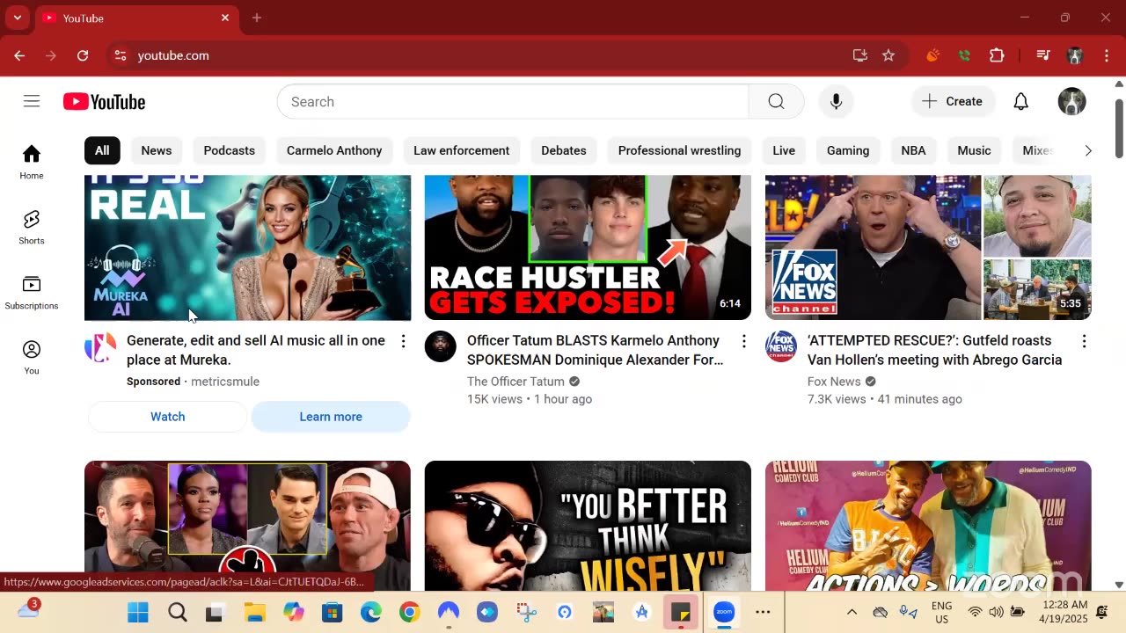Go back in browser history
Screen dimensions: 1126x633
19,55
